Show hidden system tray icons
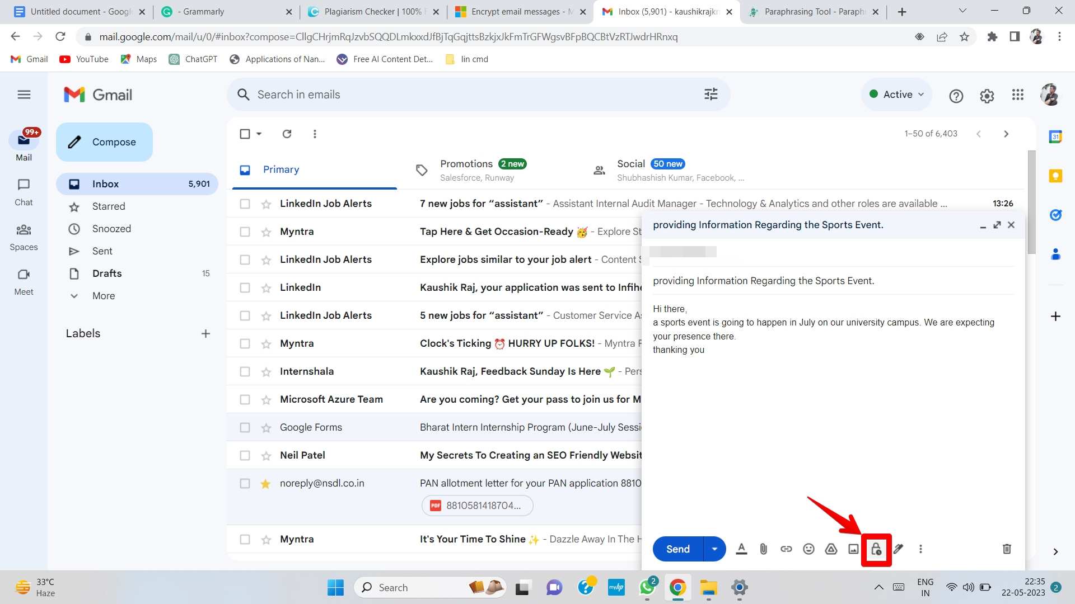The image size is (1075, 604). click(x=878, y=587)
